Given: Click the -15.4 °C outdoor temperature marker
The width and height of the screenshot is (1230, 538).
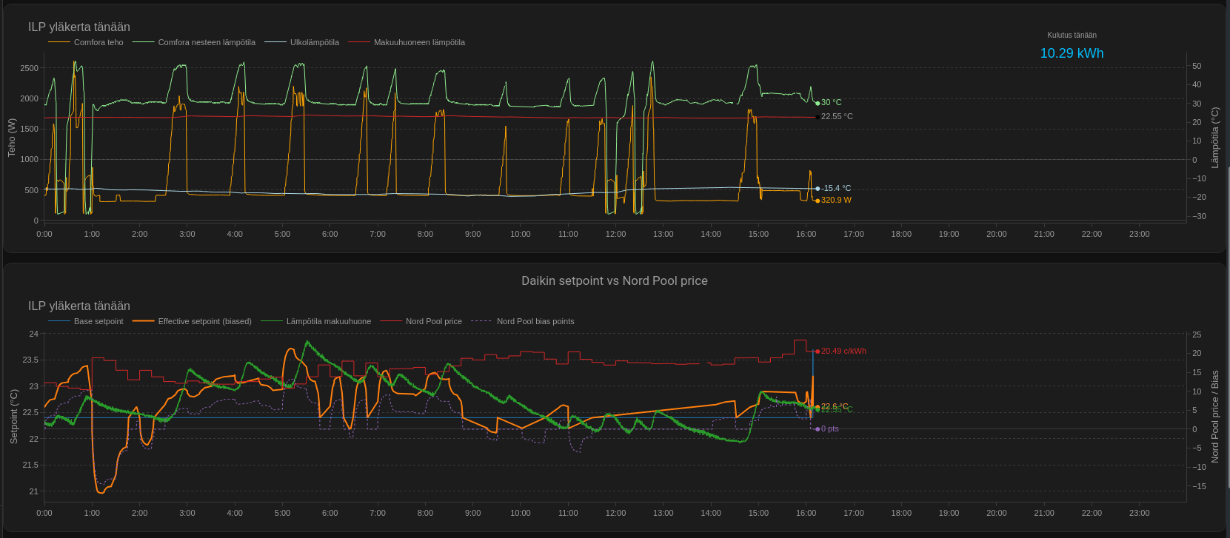Looking at the screenshot, I should (818, 189).
